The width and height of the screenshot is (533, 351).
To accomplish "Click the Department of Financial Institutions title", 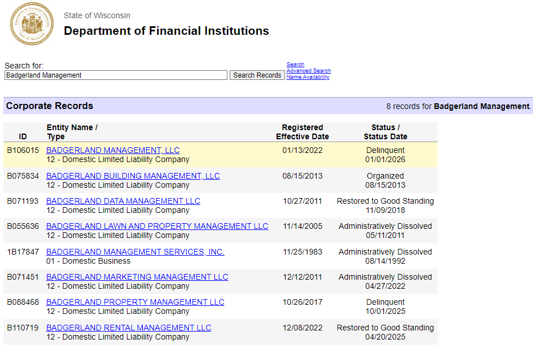I will tap(167, 31).
